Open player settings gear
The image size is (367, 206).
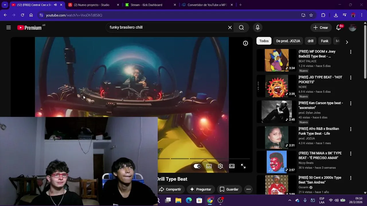tap(220, 166)
